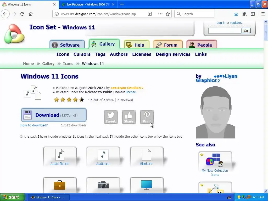The height and width of the screenshot is (201, 268).
Task: Toggle reader view icon in address bar
Action: coord(149,14)
